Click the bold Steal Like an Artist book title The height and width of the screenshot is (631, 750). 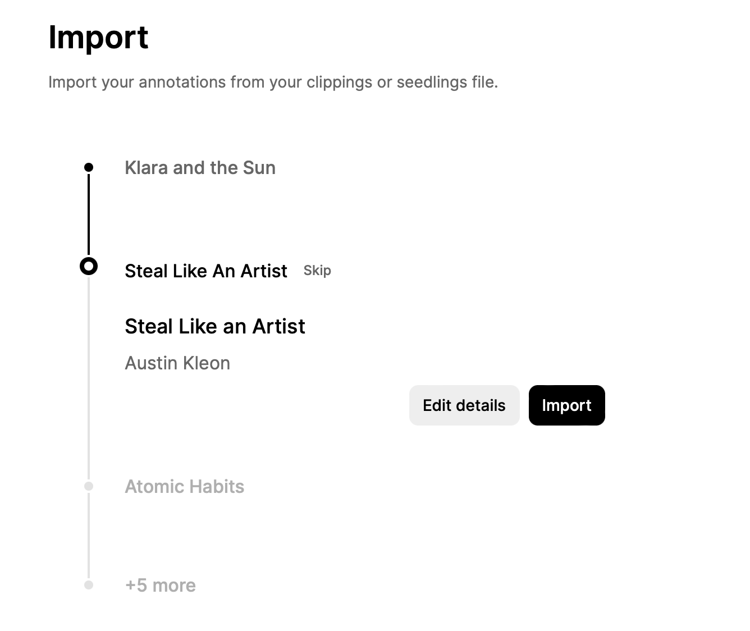(215, 326)
